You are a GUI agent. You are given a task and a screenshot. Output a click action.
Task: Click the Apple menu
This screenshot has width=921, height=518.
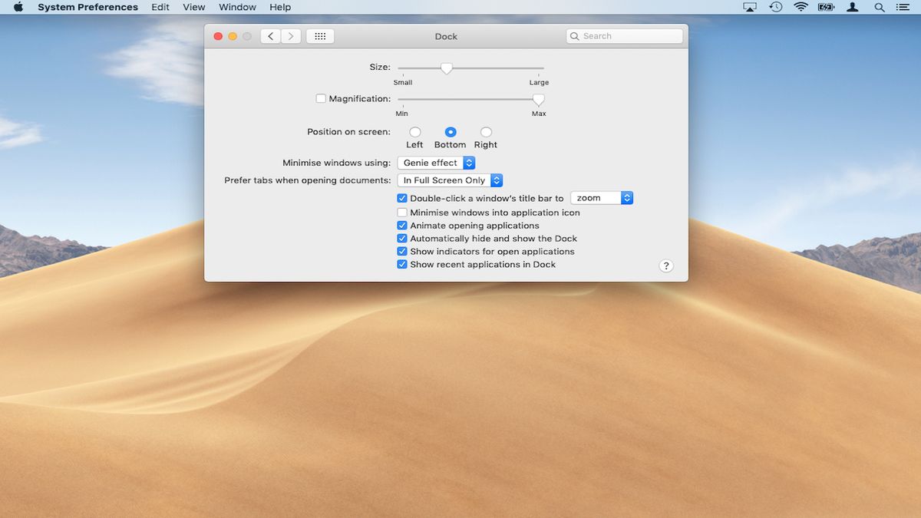coord(18,7)
